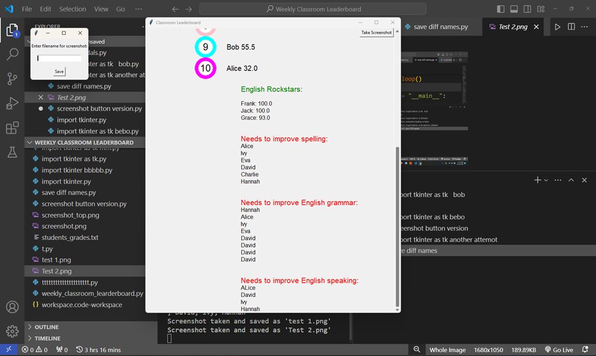Click the remote window status bar icon
596x356 pixels.
point(9,349)
